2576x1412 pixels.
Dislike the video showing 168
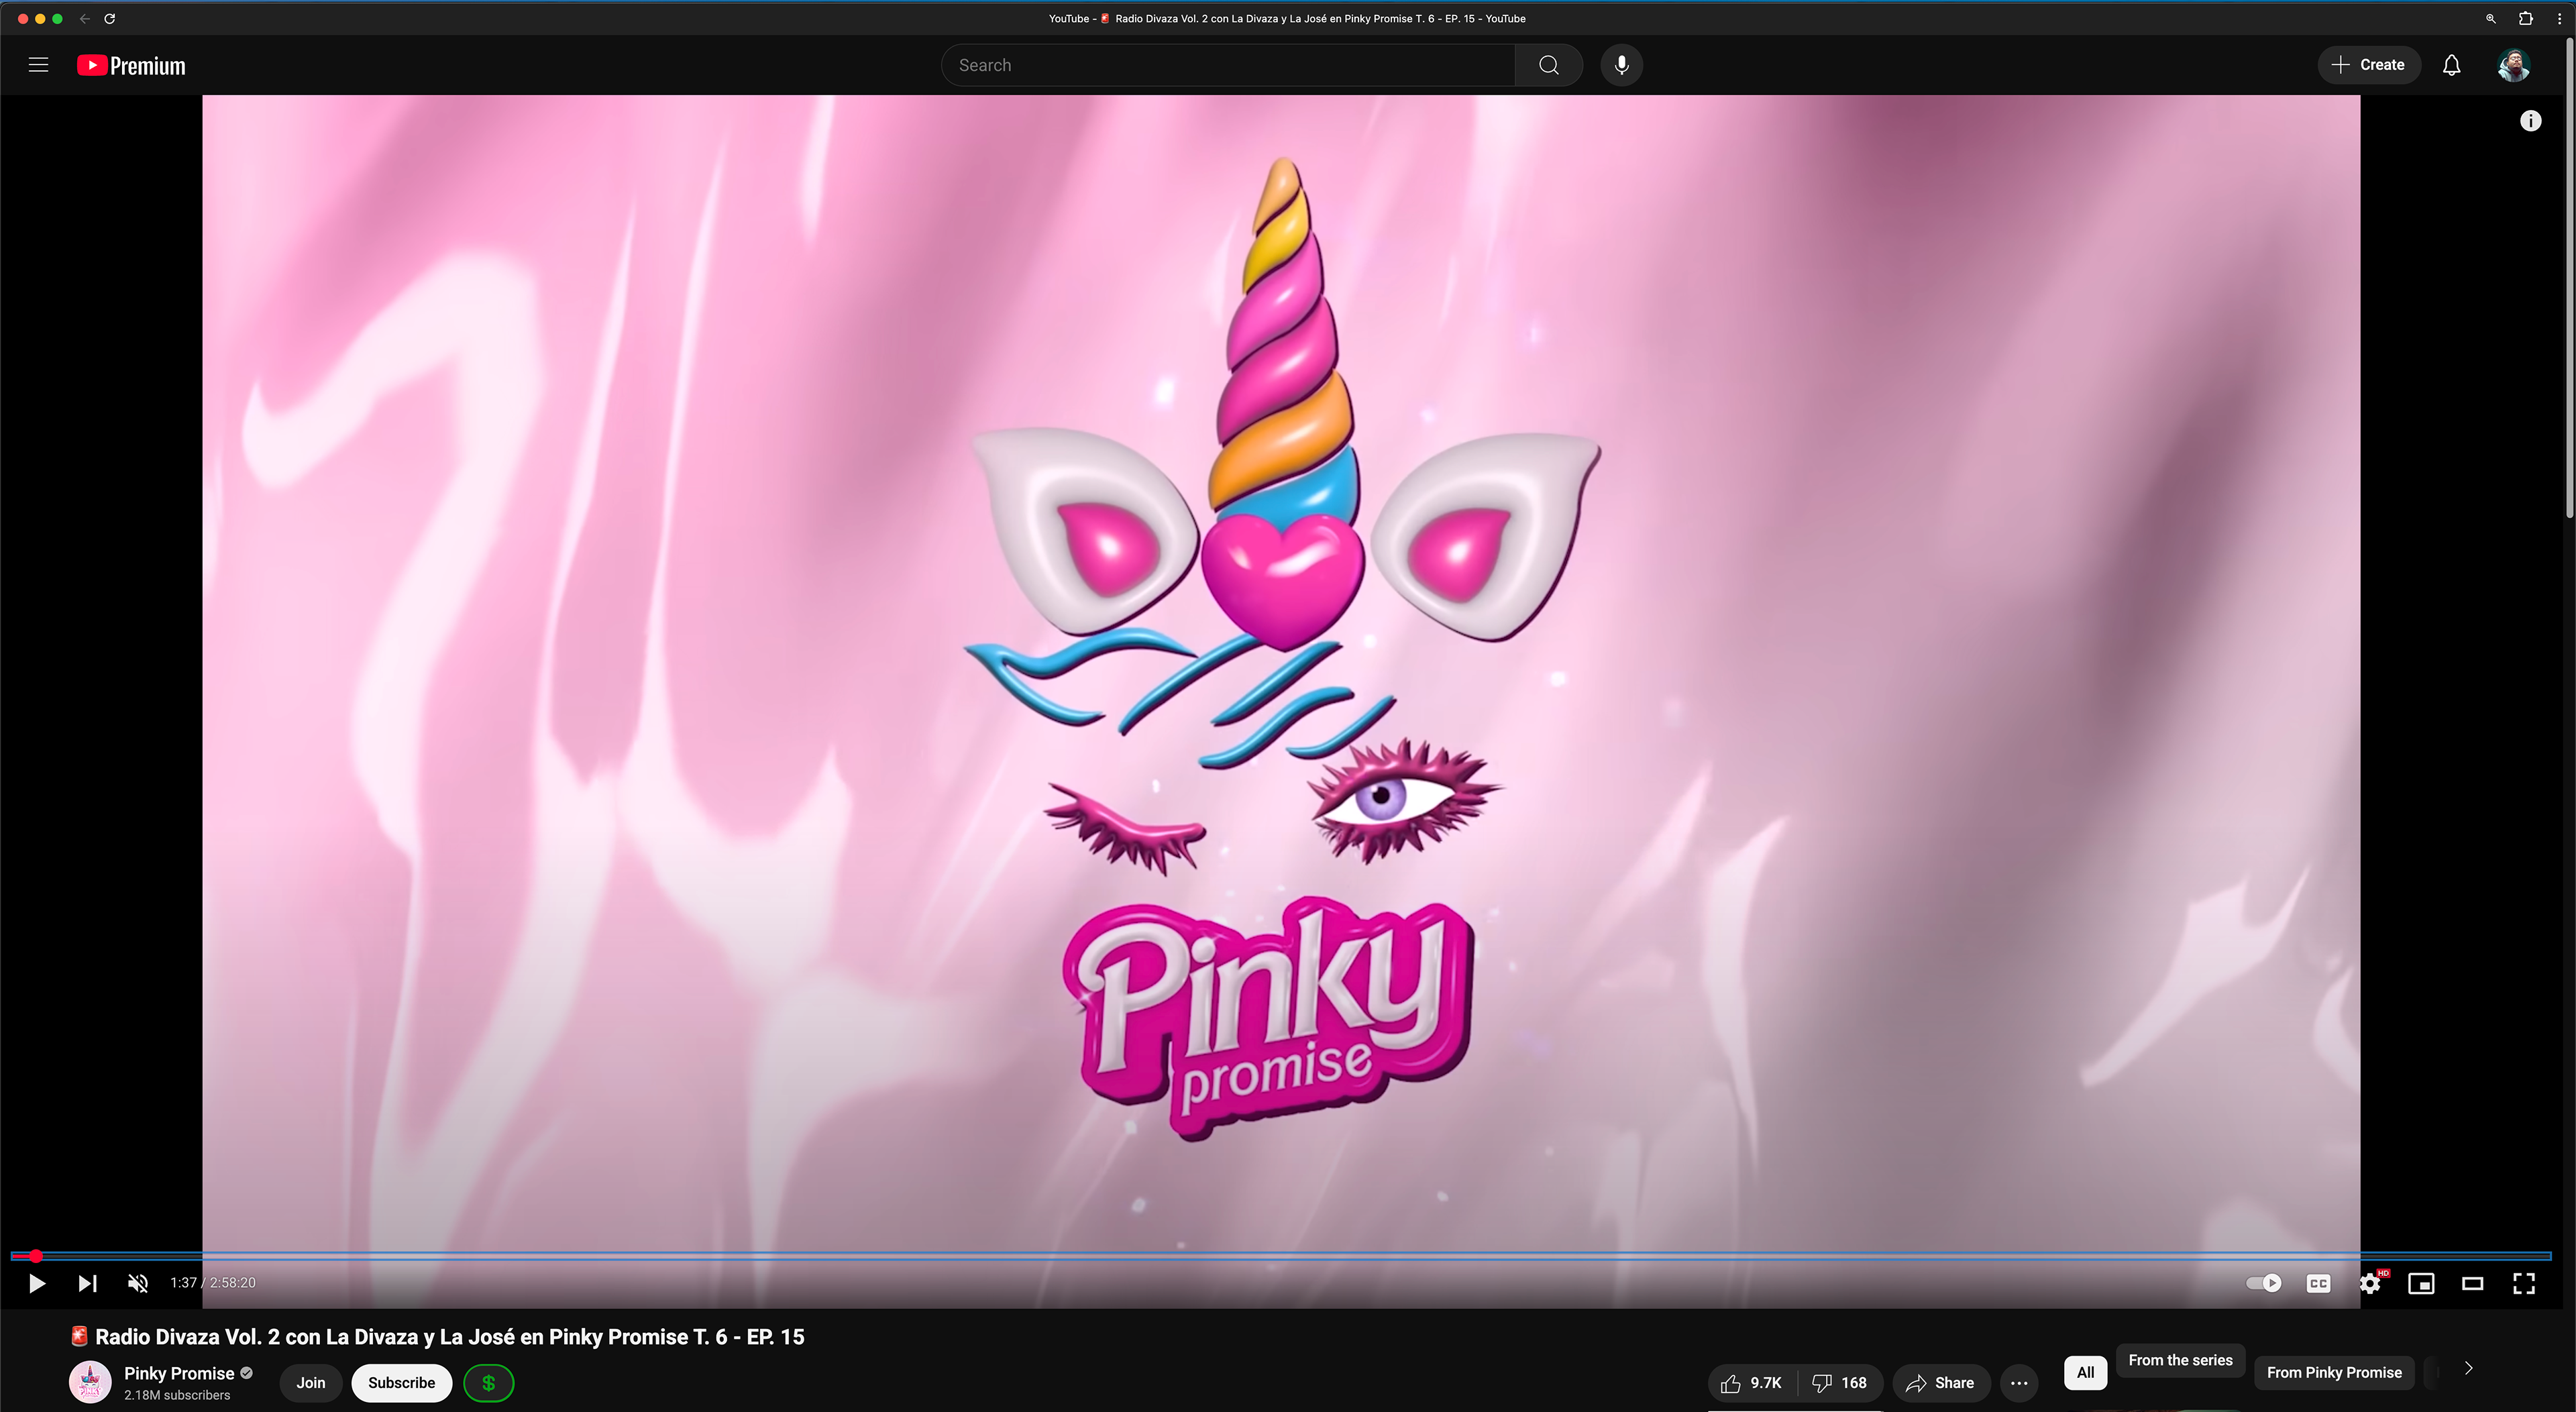1840,1383
